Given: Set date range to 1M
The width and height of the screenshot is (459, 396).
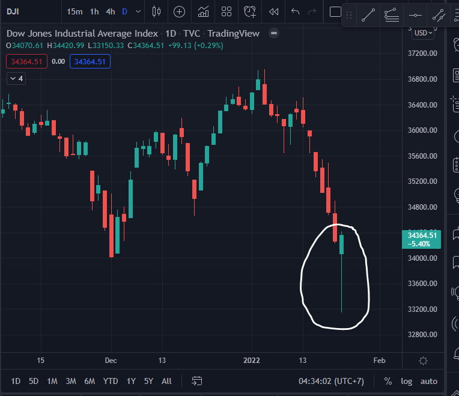Looking at the screenshot, I should [52, 381].
